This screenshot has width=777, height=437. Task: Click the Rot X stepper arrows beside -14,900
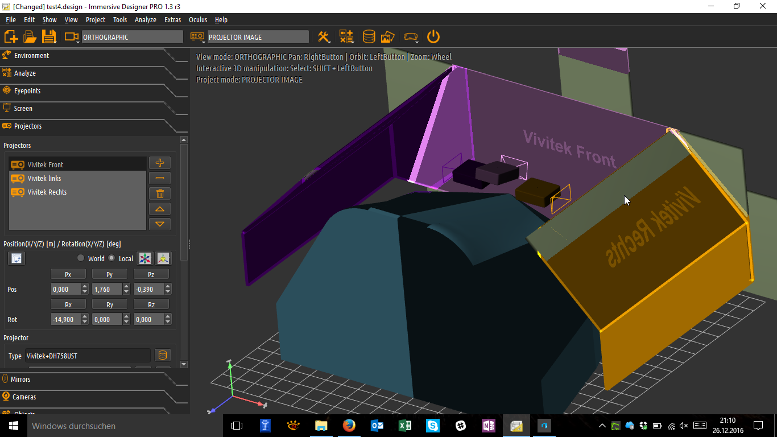coord(85,319)
